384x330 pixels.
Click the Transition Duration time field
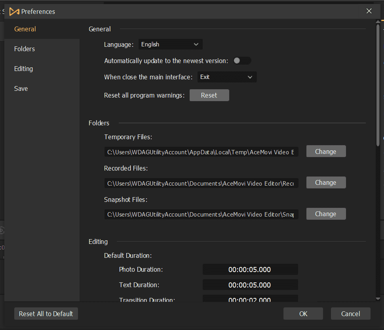(x=250, y=298)
